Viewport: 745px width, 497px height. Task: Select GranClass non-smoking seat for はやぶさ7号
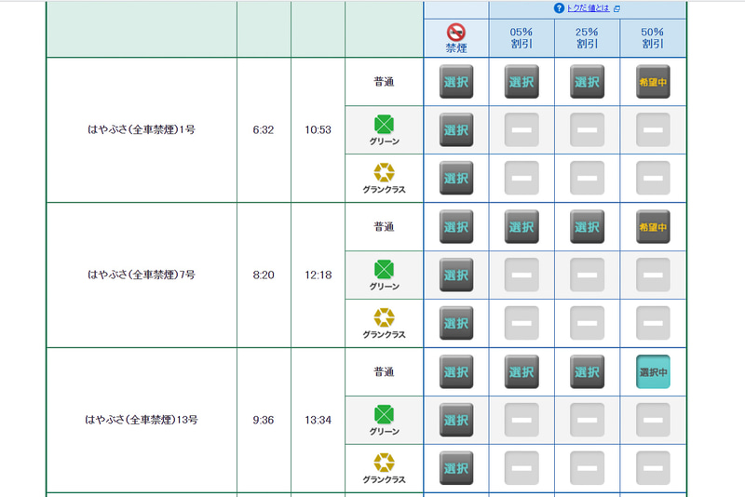pos(456,323)
